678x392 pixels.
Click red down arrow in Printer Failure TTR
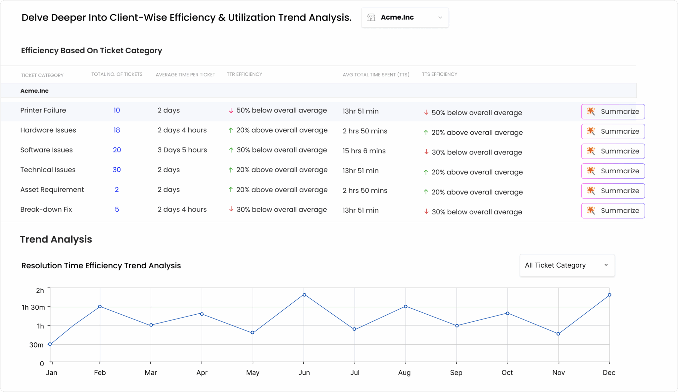coord(231,110)
